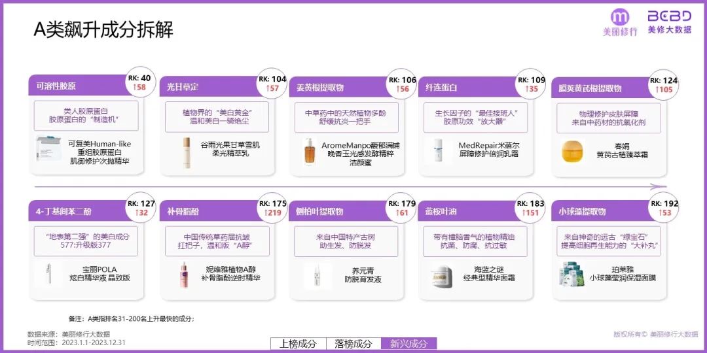The width and height of the screenshot is (707, 353).
Task: Click the 中草药中的天然植物多酚 description box
Action: click(346, 118)
